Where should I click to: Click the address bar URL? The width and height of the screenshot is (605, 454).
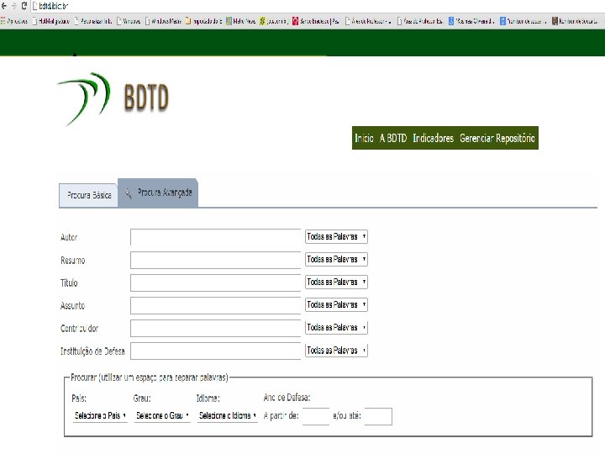coord(53,6)
